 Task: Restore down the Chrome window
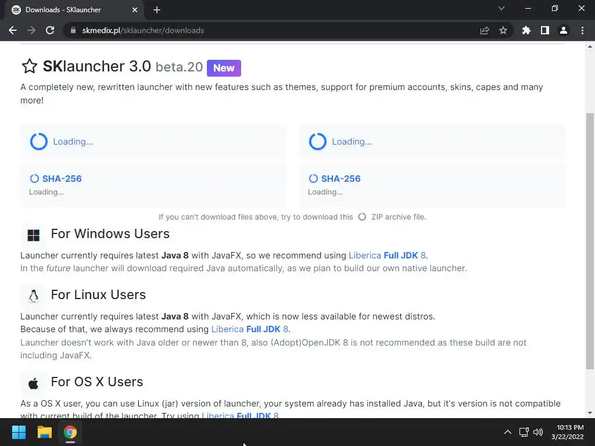coord(555,8)
